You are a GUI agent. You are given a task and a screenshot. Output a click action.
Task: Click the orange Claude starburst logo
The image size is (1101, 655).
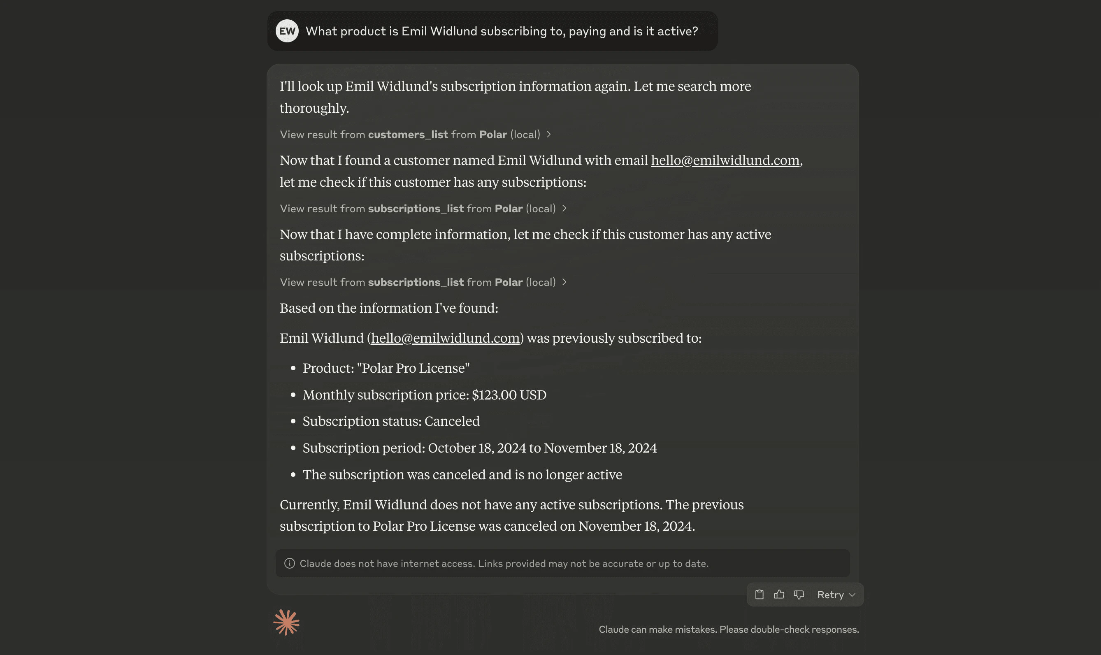point(286,622)
